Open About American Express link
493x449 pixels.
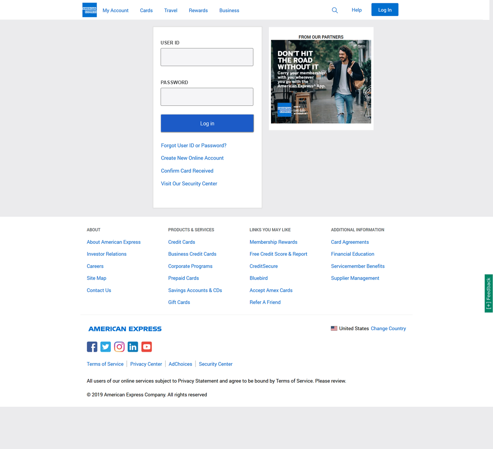[114, 242]
